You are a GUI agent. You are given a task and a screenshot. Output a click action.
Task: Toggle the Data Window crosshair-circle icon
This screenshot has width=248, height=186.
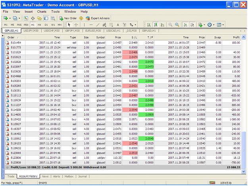[x=33, y=18]
